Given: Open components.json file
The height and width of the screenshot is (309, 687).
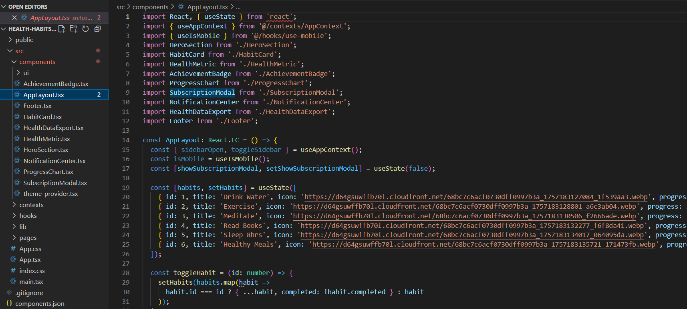Looking at the screenshot, I should point(40,303).
